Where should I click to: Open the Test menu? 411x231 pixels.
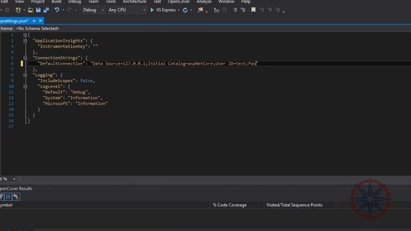click(x=157, y=1)
